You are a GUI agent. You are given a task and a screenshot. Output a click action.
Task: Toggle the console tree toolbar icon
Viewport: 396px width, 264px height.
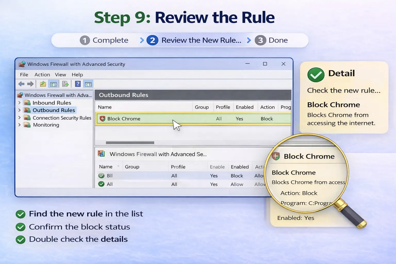[54, 84]
